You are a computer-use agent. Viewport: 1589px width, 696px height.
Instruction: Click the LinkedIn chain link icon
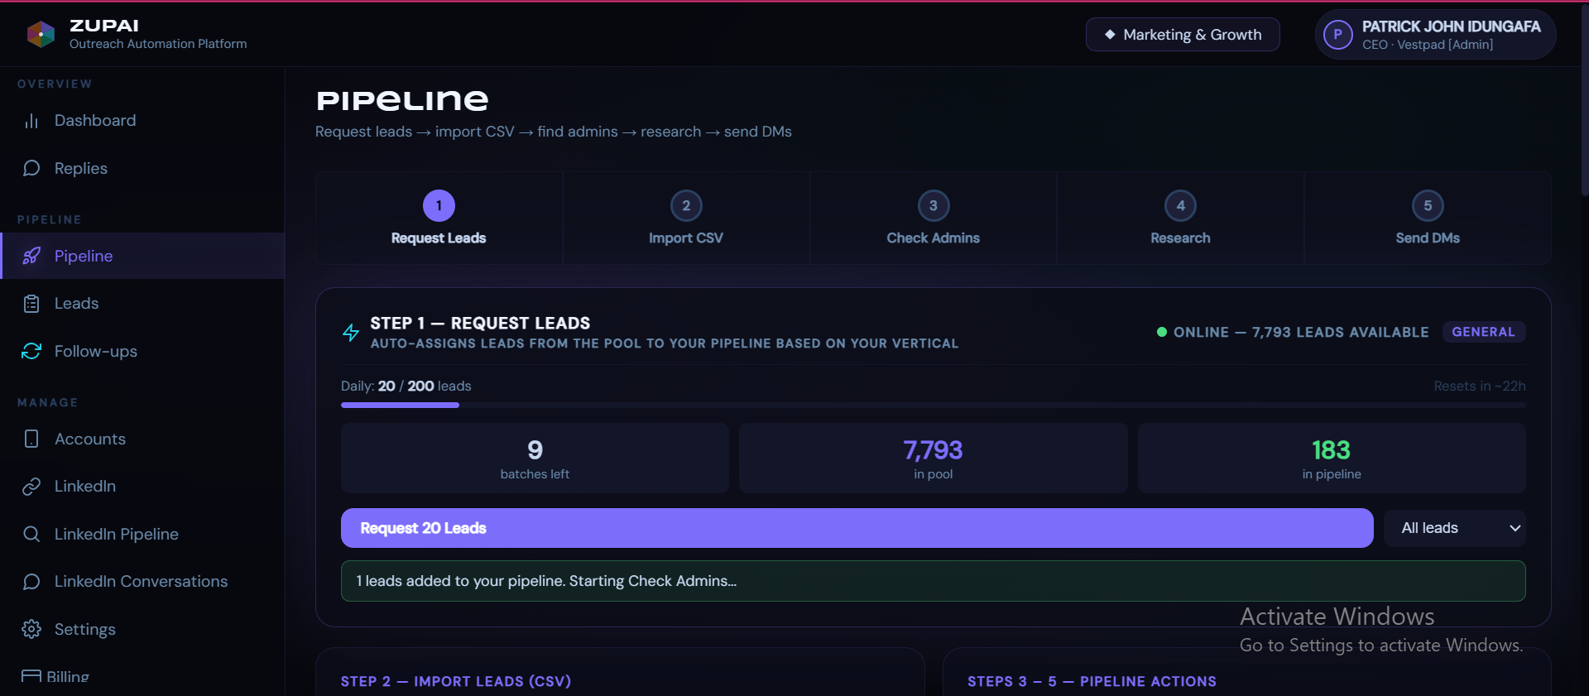click(31, 487)
